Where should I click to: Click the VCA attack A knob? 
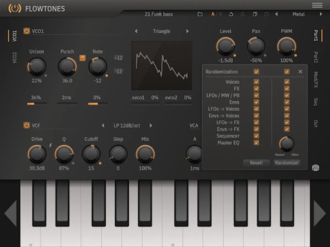(x=194, y=154)
